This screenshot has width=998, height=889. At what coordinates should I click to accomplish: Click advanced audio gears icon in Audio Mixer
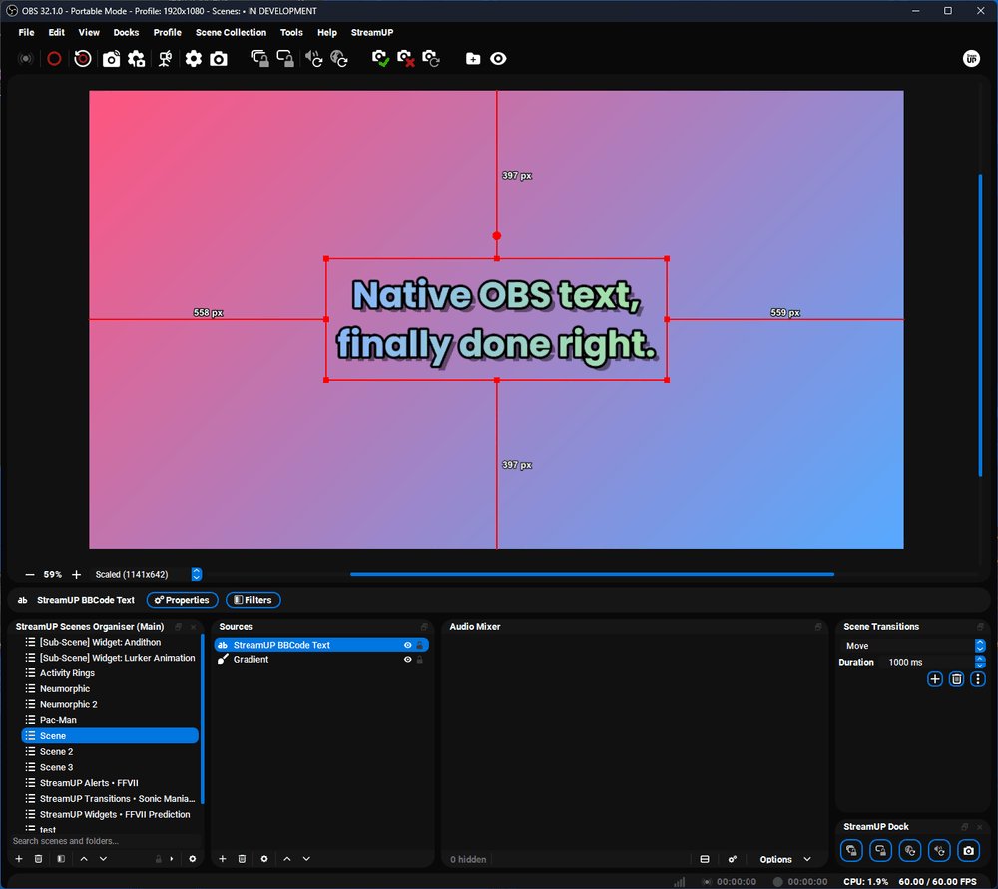[732, 859]
